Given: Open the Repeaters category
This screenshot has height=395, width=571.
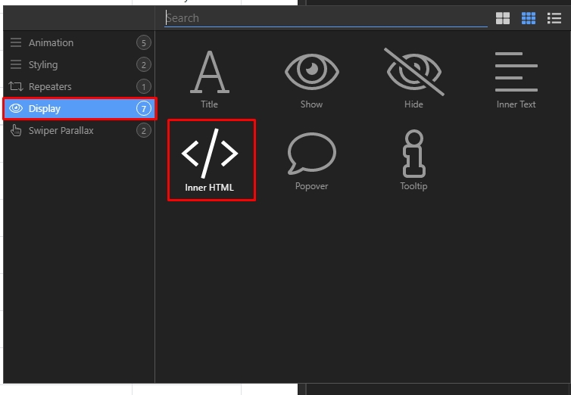Looking at the screenshot, I should click(79, 86).
